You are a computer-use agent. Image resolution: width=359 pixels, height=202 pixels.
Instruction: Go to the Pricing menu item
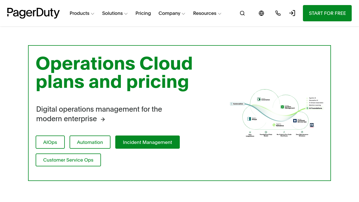[143, 13]
